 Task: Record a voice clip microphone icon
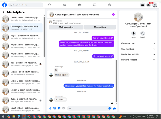click(50, 108)
